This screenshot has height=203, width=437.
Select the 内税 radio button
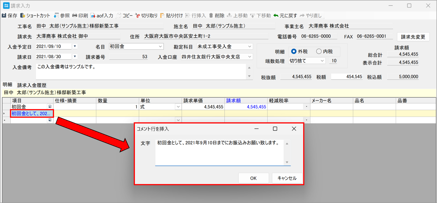(319, 52)
